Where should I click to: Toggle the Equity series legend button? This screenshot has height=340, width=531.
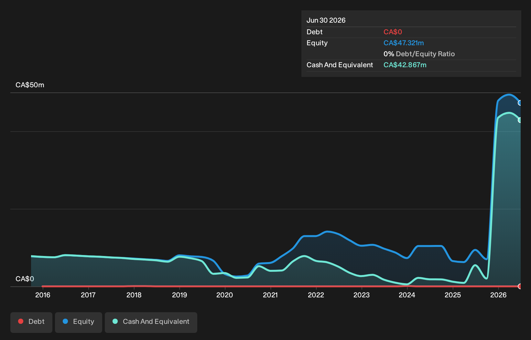coord(79,322)
